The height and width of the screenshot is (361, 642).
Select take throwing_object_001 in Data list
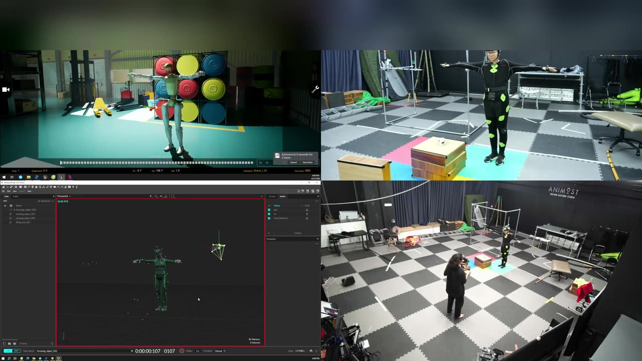pos(25,210)
